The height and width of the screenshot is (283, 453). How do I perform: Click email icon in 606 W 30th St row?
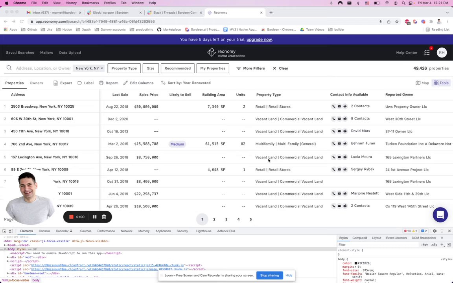tap(339, 119)
